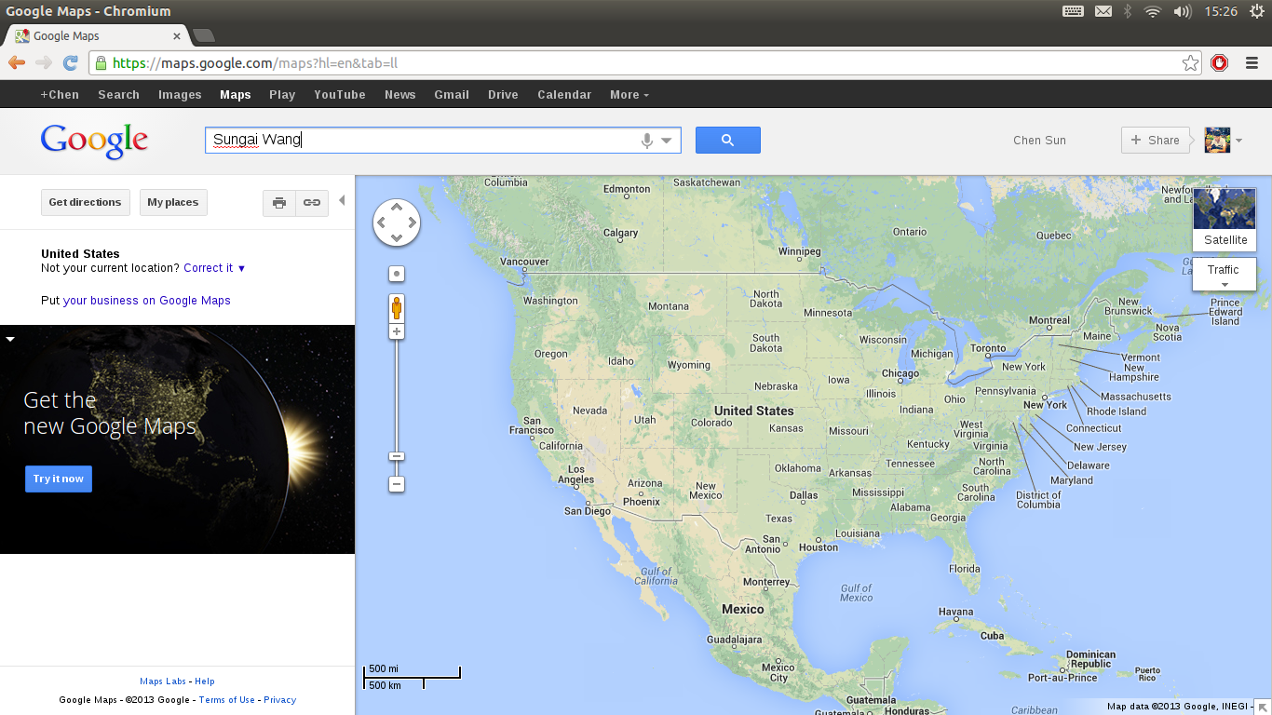The image size is (1272, 715).
Task: Click inside the Sungai Wang search field
Action: 419,140
